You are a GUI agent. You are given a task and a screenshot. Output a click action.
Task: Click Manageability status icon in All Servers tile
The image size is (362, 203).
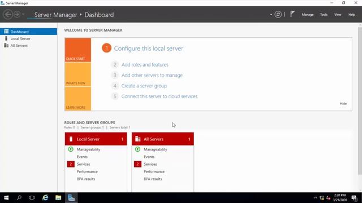pyautogui.click(x=137, y=149)
